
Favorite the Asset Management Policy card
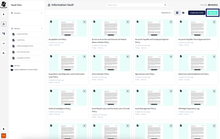[x=171, y=91]
